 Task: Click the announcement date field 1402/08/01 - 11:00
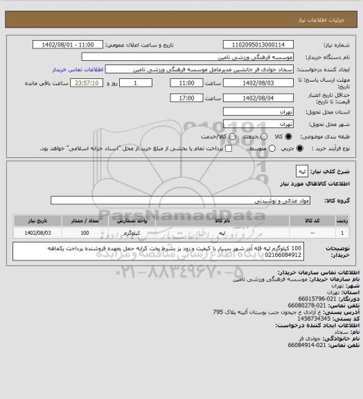68,44
